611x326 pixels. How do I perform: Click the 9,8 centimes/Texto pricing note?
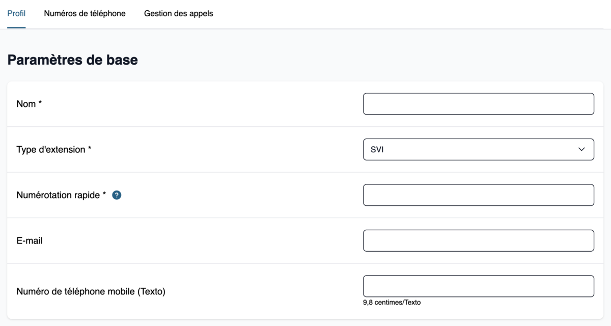click(x=392, y=303)
